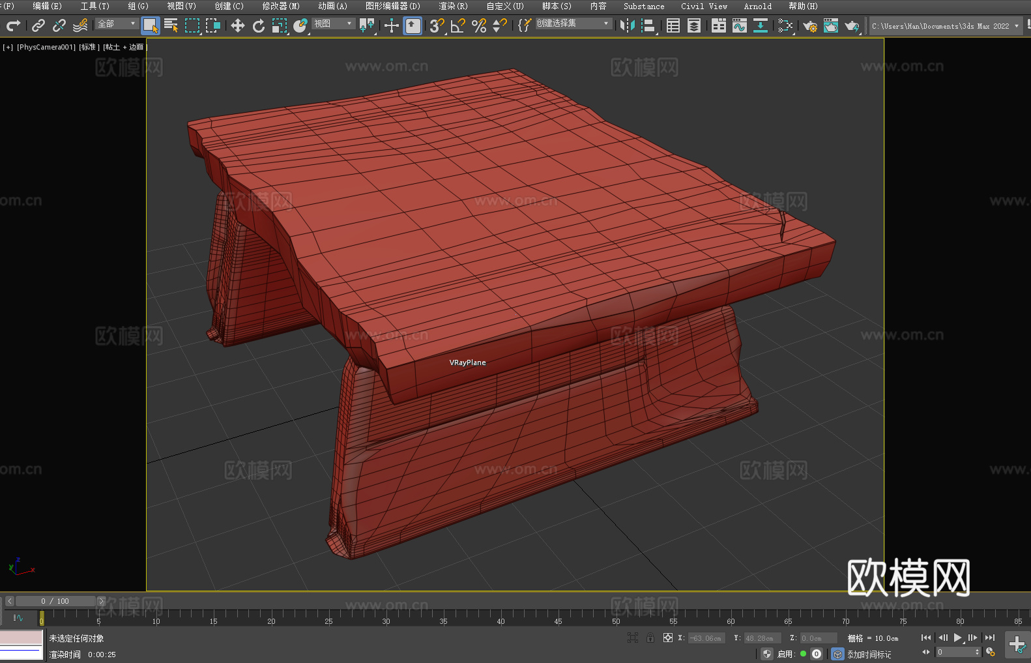
Task: Open the Civil View menu
Action: (704, 6)
